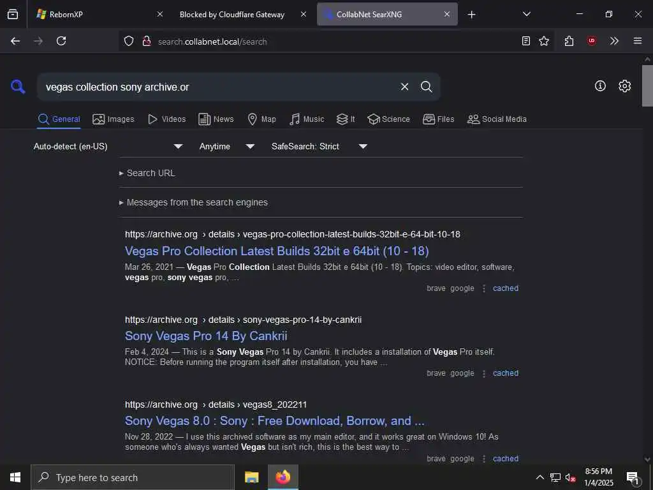Click the scrollbar down arrow
653x490 pixels.
click(x=647, y=459)
